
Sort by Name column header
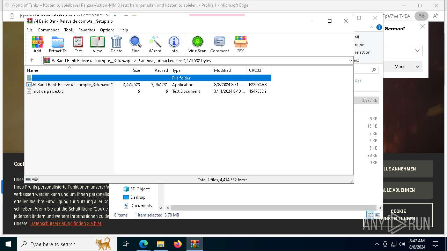pos(69,70)
